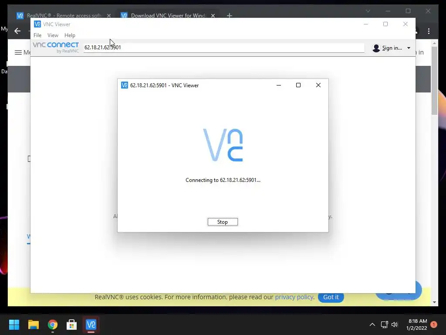Stop the connection attempt
The image size is (446, 335).
[223, 222]
